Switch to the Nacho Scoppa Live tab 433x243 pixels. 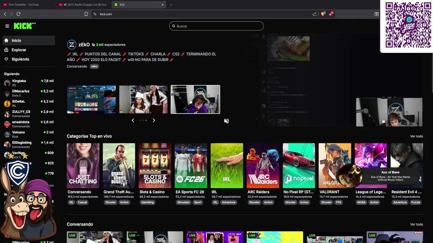tap(83, 5)
